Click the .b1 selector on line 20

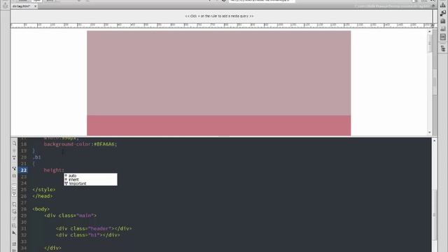click(x=36, y=157)
